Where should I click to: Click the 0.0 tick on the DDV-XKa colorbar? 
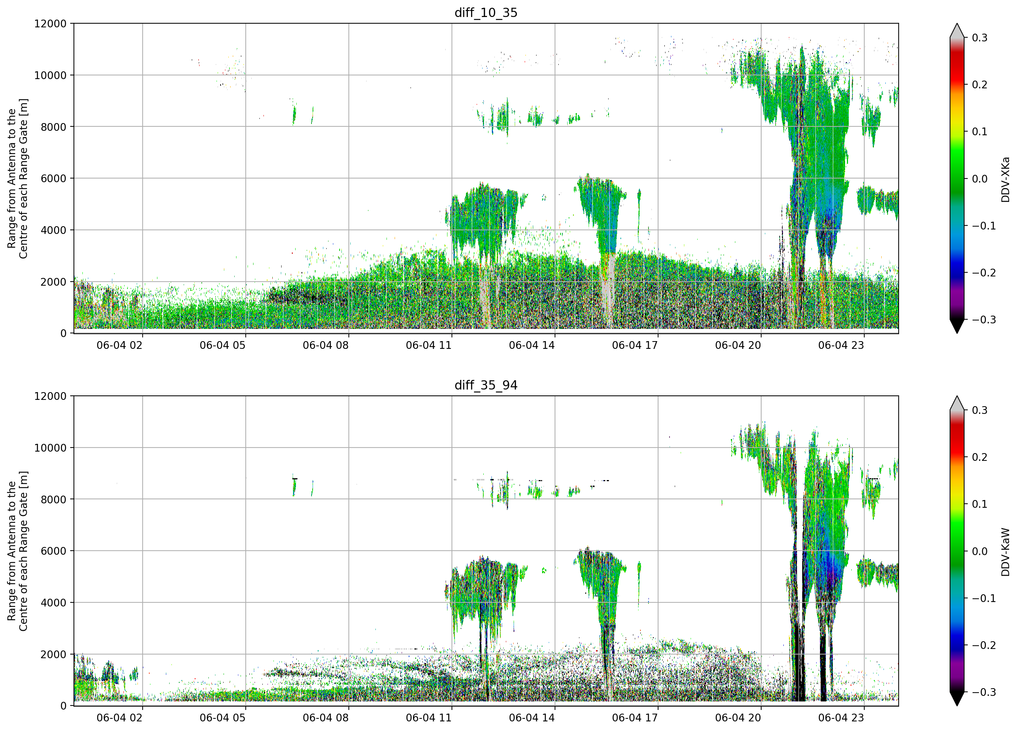(980, 179)
